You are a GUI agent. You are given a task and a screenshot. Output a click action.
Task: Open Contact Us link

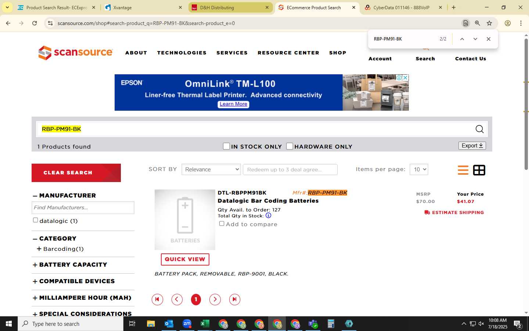471,59
